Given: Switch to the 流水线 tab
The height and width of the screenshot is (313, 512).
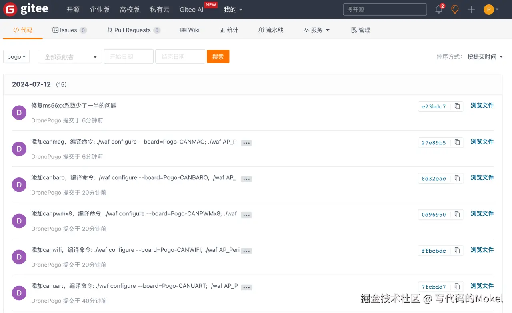Looking at the screenshot, I should tap(271, 30).
